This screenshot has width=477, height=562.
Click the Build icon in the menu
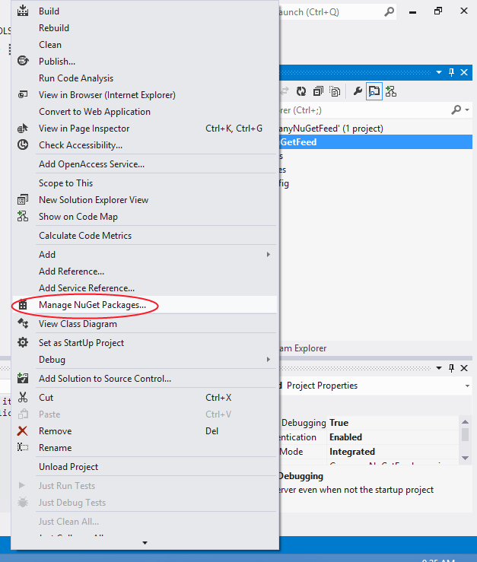pyautogui.click(x=23, y=11)
